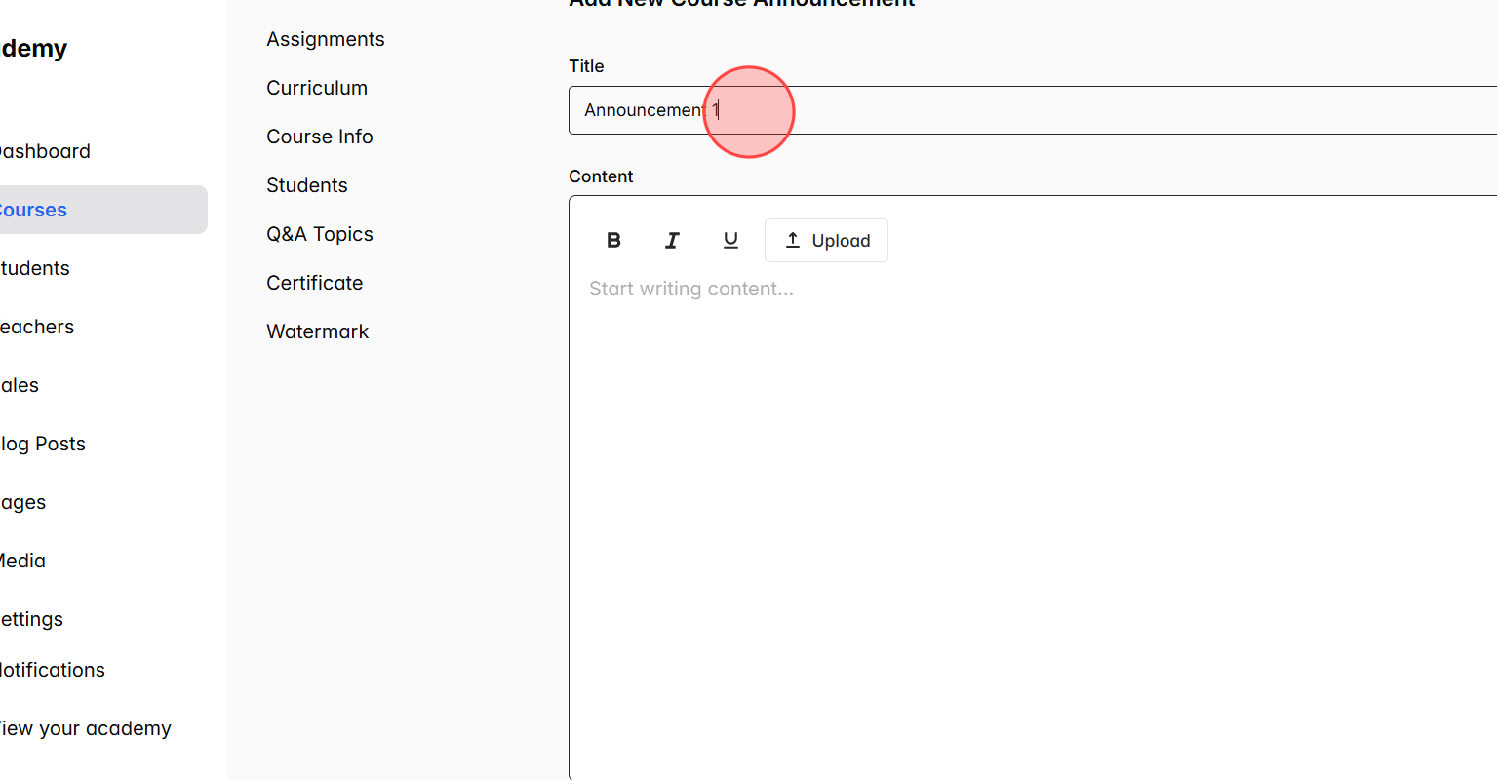The height and width of the screenshot is (780, 1497).
Task: Go to the Certificate section
Action: (x=314, y=283)
